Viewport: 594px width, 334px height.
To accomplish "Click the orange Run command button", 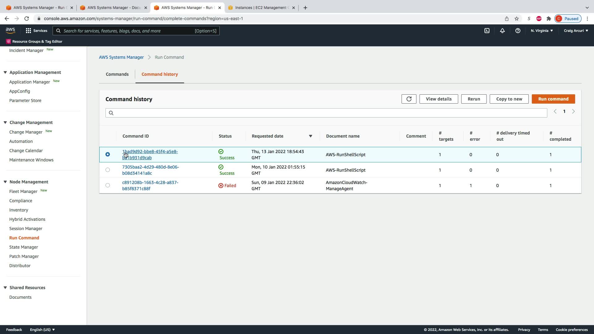I will (553, 99).
